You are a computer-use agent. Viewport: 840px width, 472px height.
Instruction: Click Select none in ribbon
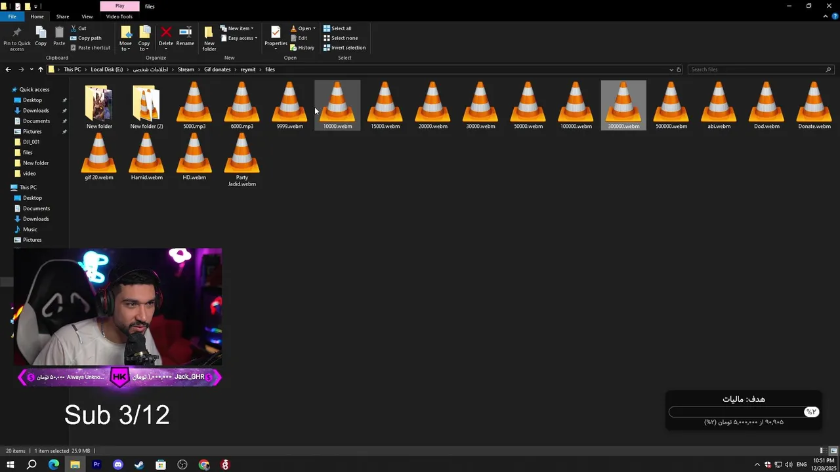point(341,38)
